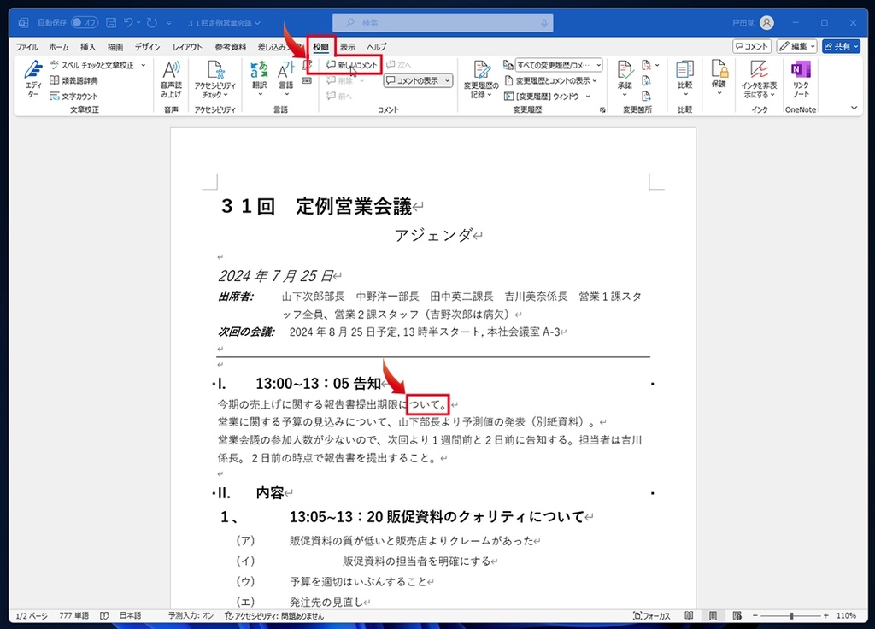Collapse the ribbon with the chevron
Image resolution: width=875 pixels, height=629 pixels.
click(x=854, y=108)
